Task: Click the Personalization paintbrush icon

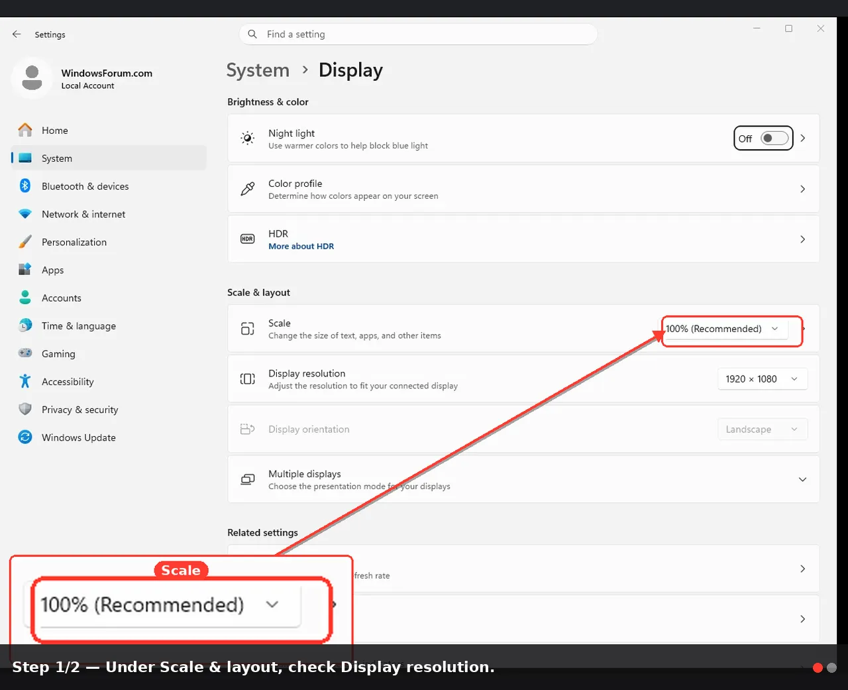Action: [25, 241]
